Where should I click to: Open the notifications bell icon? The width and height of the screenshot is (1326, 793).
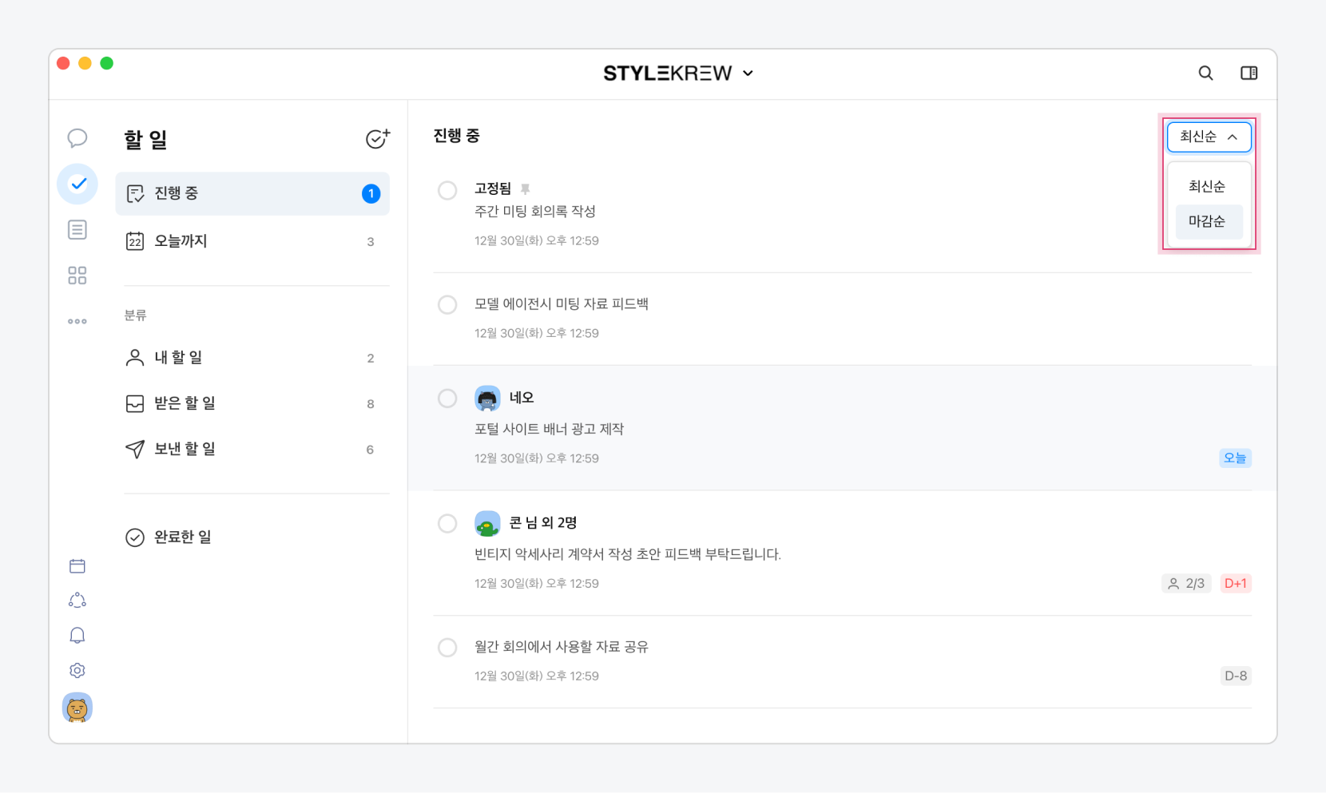(77, 636)
